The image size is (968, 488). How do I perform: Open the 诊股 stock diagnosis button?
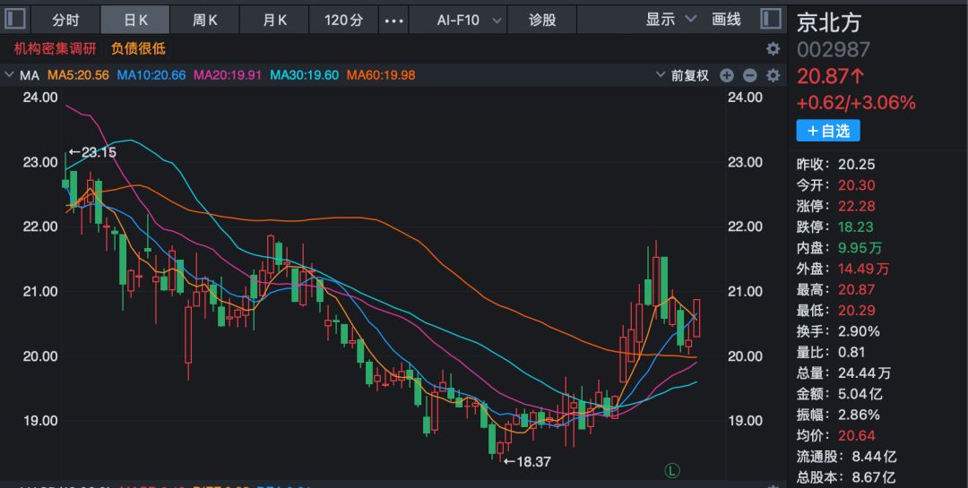click(542, 20)
